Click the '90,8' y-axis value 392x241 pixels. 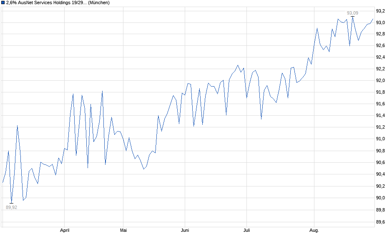(380, 151)
